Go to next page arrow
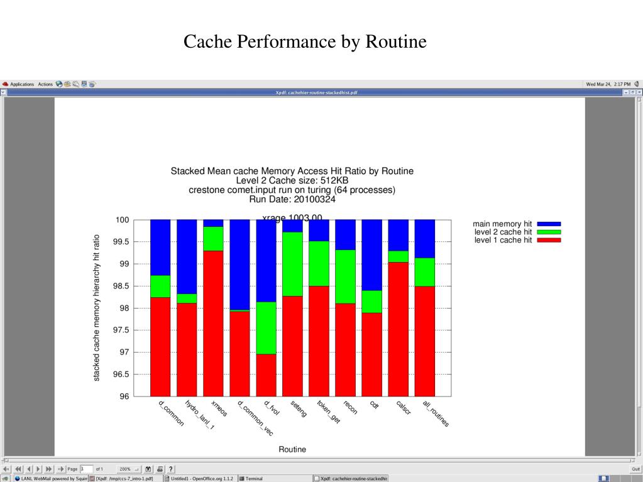Screen dimensions: 643x482 click(38, 469)
